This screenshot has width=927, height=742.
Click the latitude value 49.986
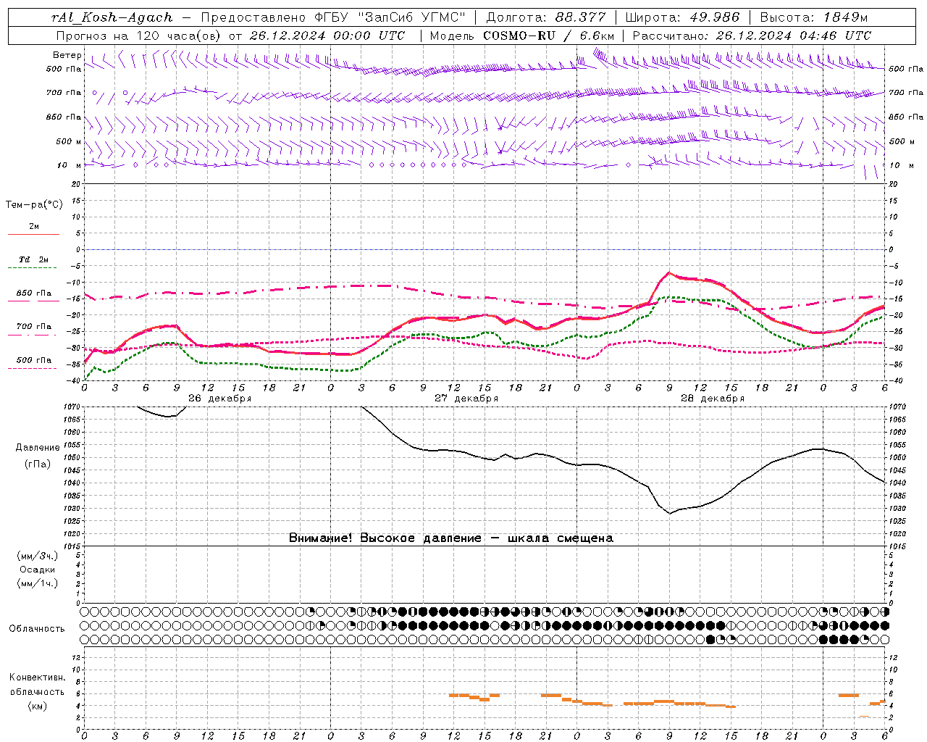point(714,17)
